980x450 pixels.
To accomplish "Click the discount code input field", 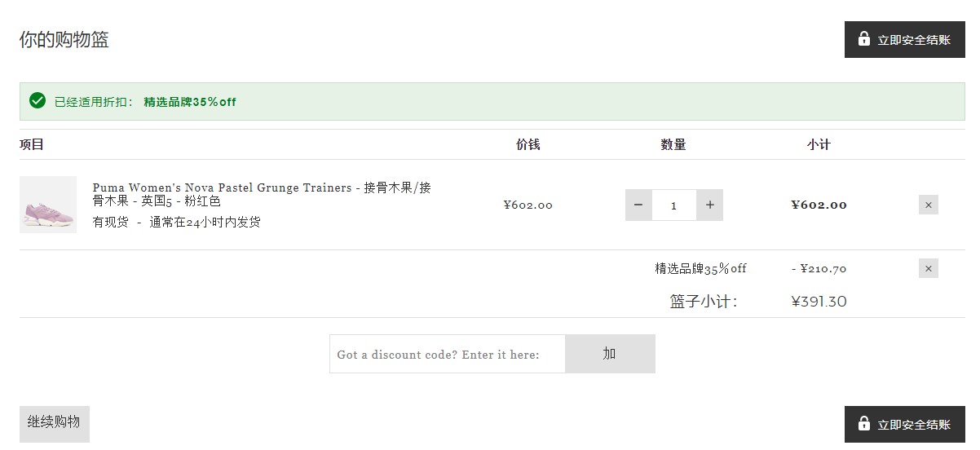I will (x=447, y=354).
